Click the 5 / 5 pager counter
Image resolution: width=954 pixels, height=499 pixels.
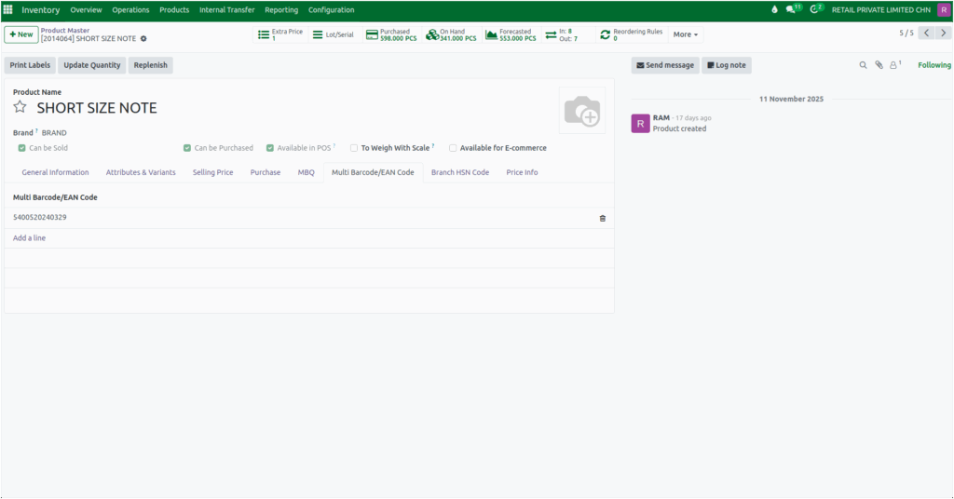pos(906,33)
